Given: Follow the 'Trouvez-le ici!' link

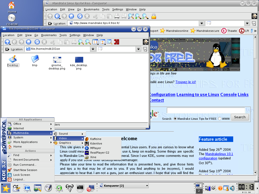Looking at the screenshot, I should [185, 82].
